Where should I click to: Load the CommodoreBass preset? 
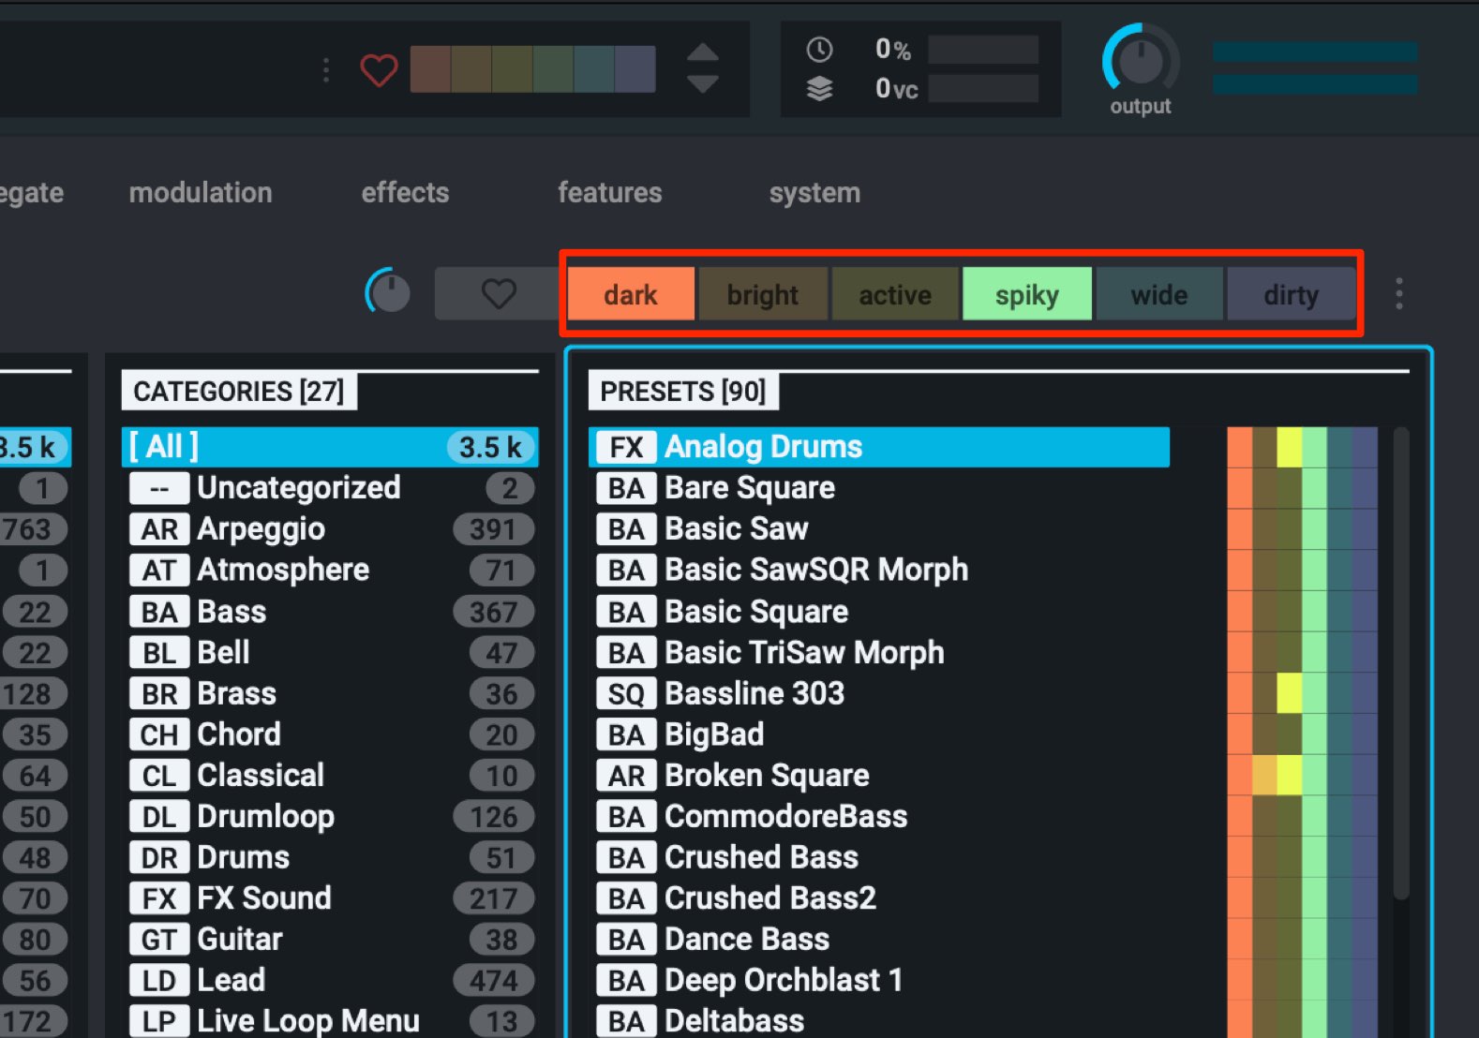tap(879, 817)
